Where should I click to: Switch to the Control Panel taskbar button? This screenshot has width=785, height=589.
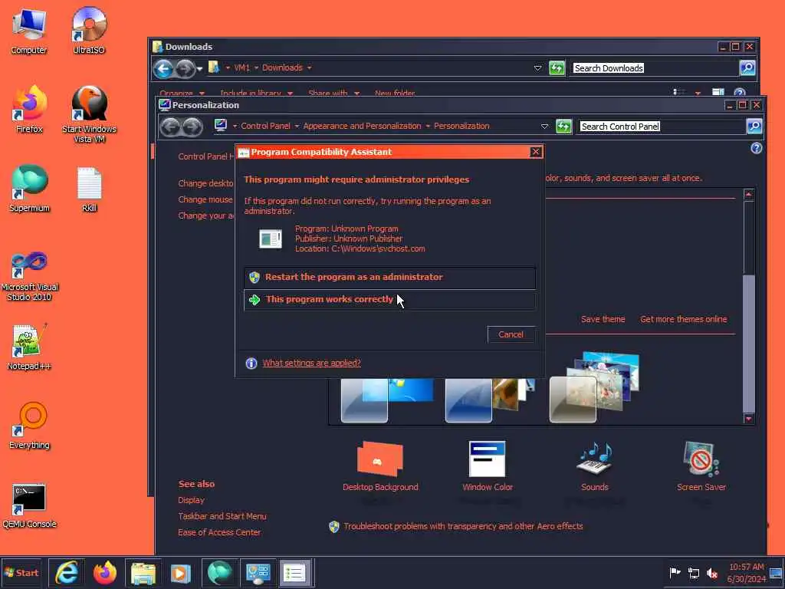point(258,573)
